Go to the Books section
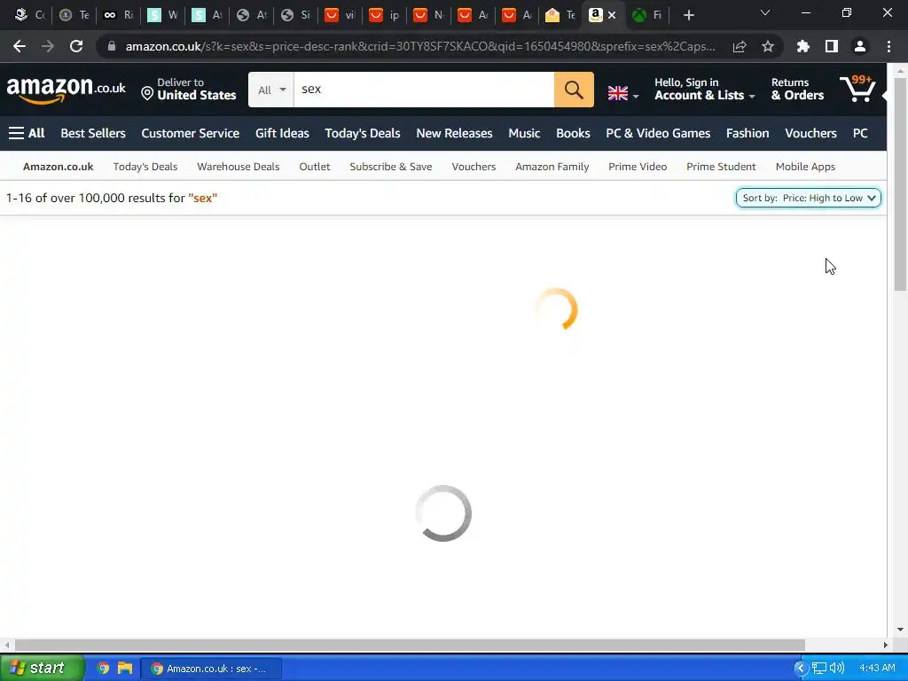Image resolution: width=908 pixels, height=681 pixels. [574, 133]
